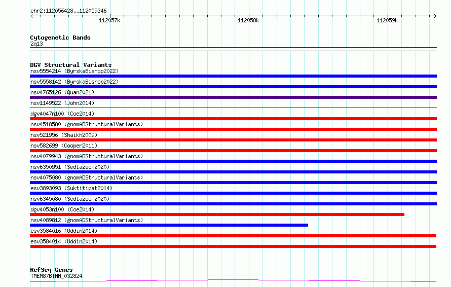Click the ruler's right arrow end
The width and height of the screenshot is (451, 287).
click(435, 16)
